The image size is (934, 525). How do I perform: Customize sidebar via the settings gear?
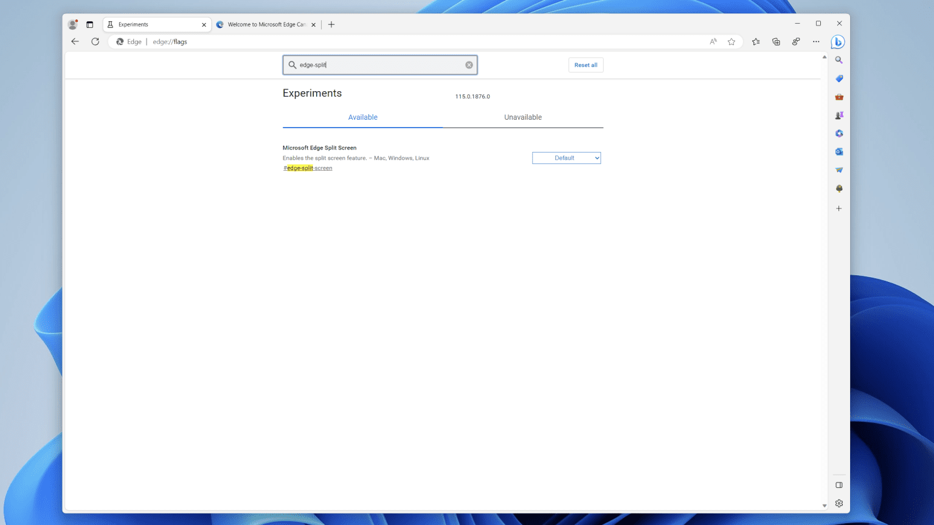tap(839, 503)
